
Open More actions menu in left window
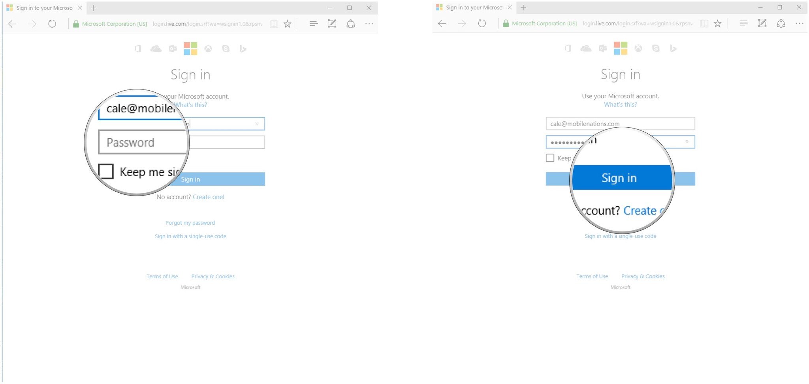click(369, 24)
